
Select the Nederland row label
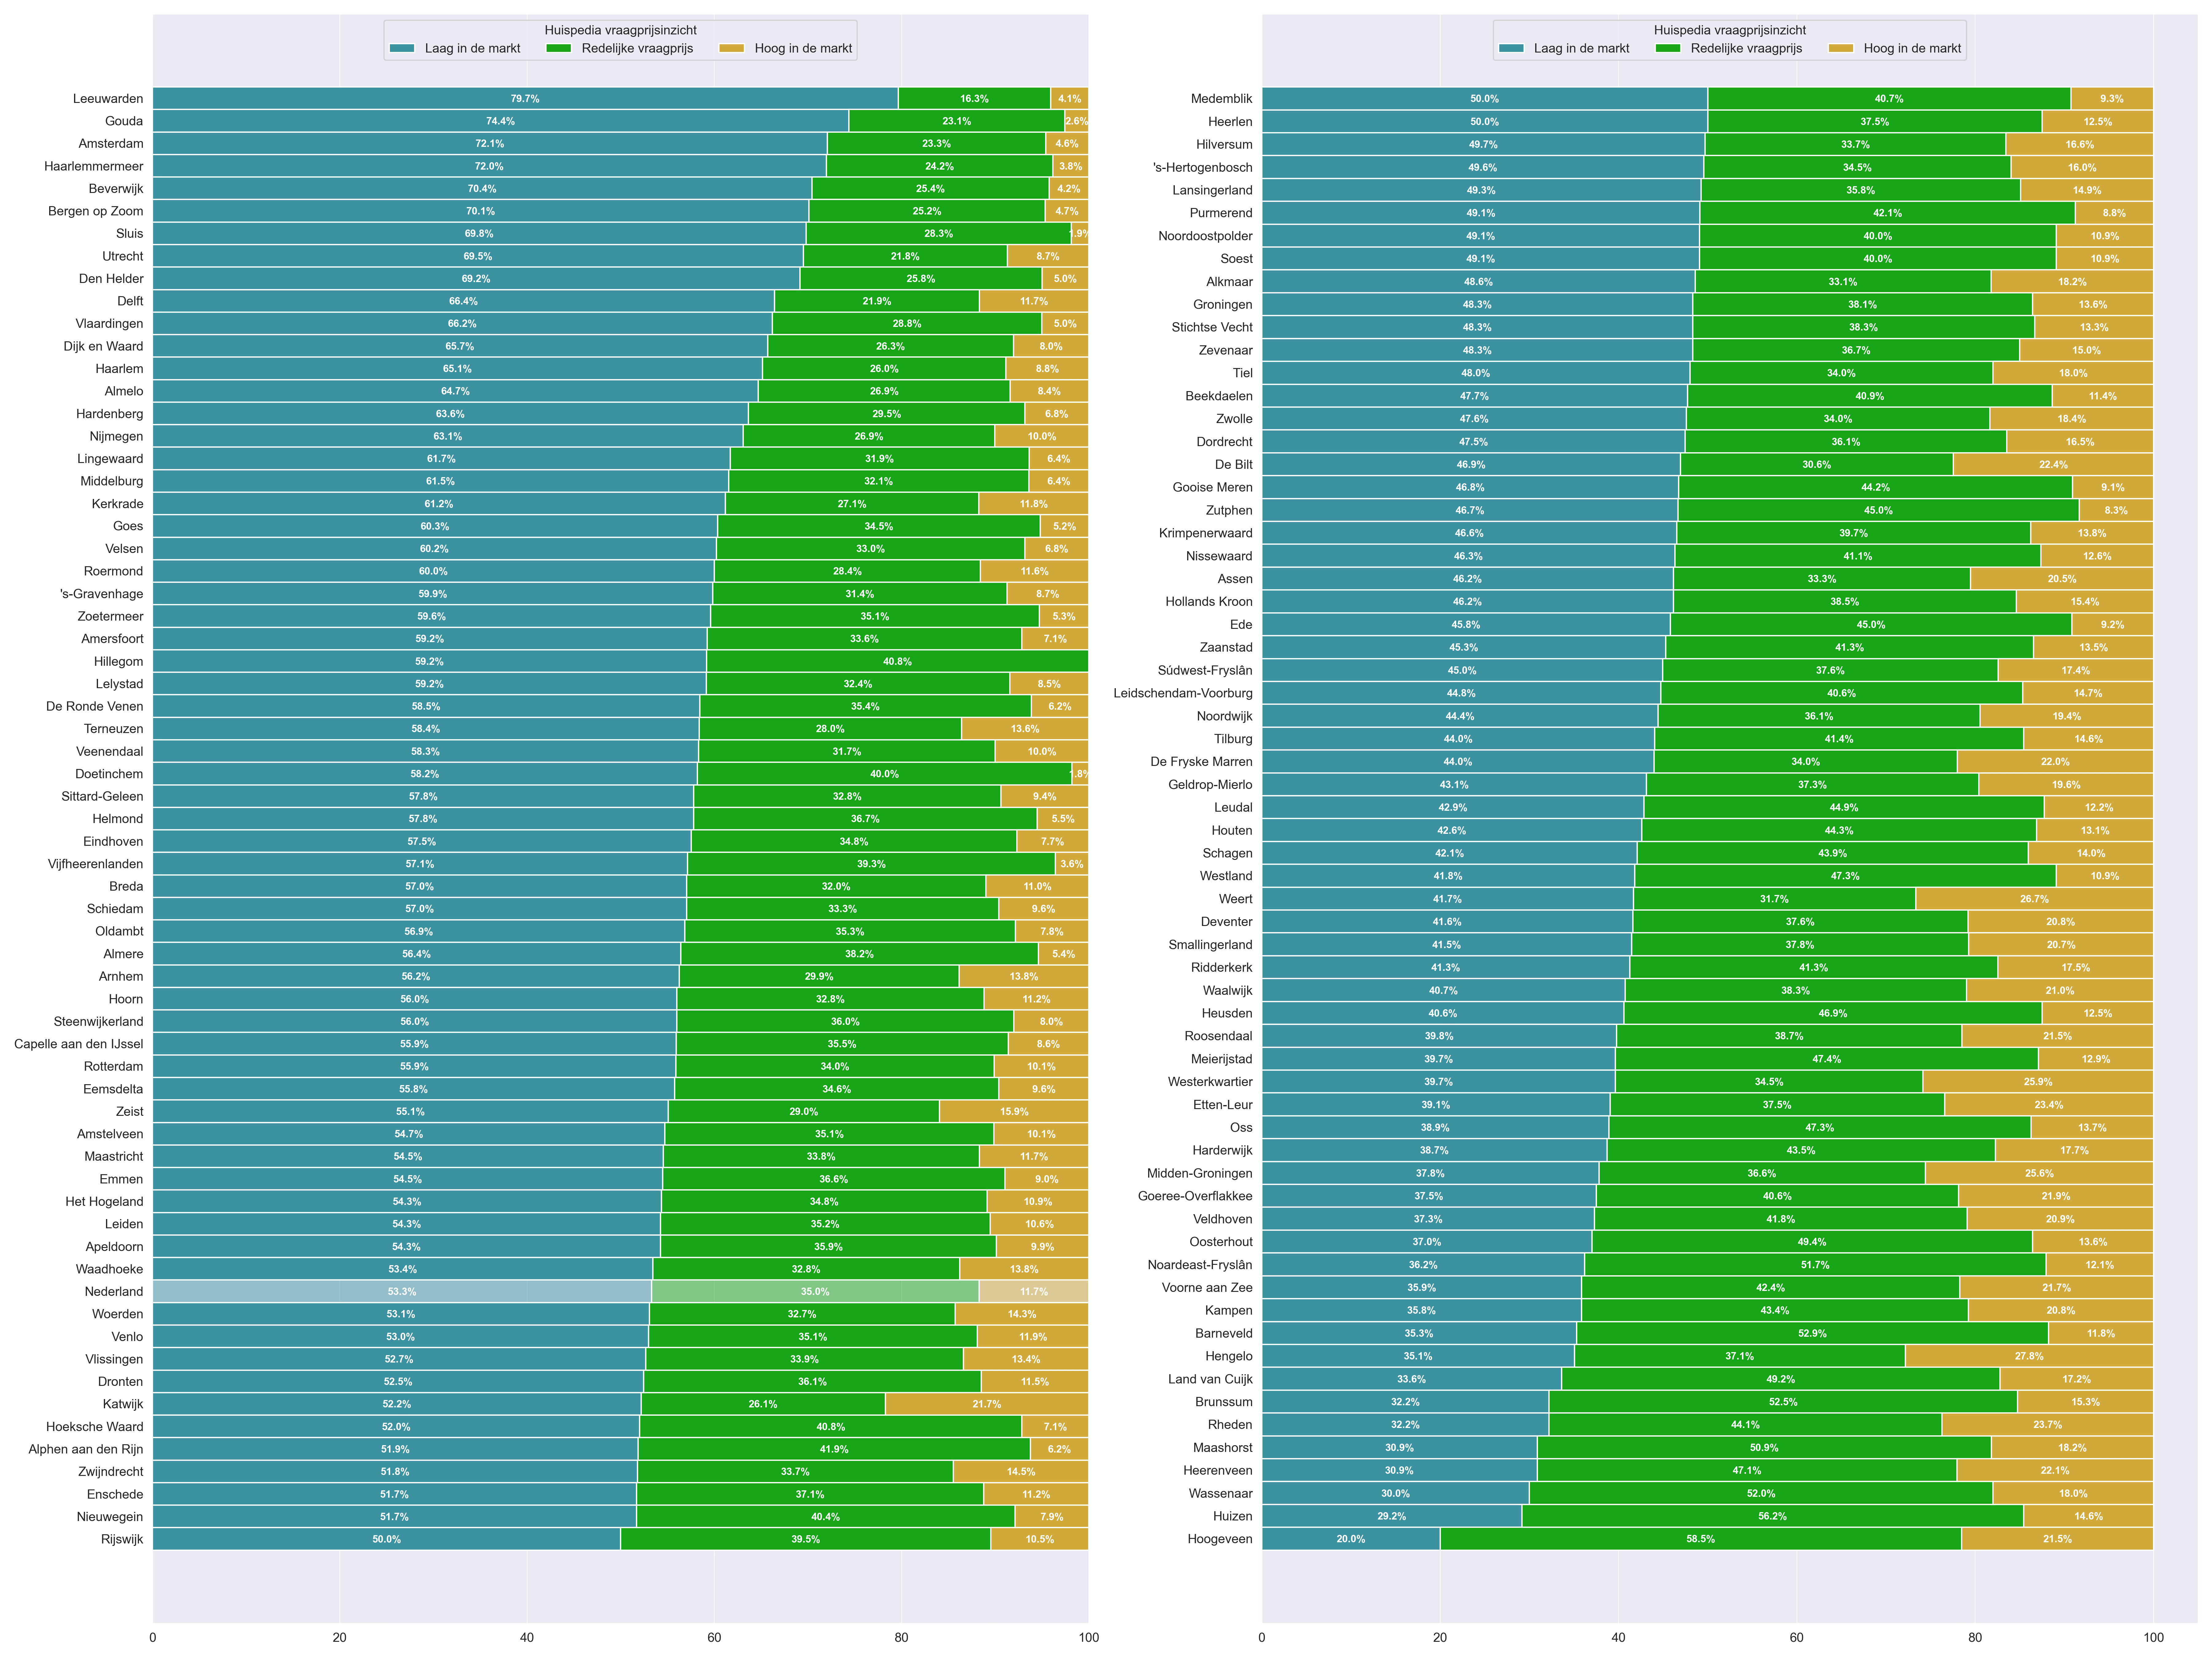pos(114,1291)
